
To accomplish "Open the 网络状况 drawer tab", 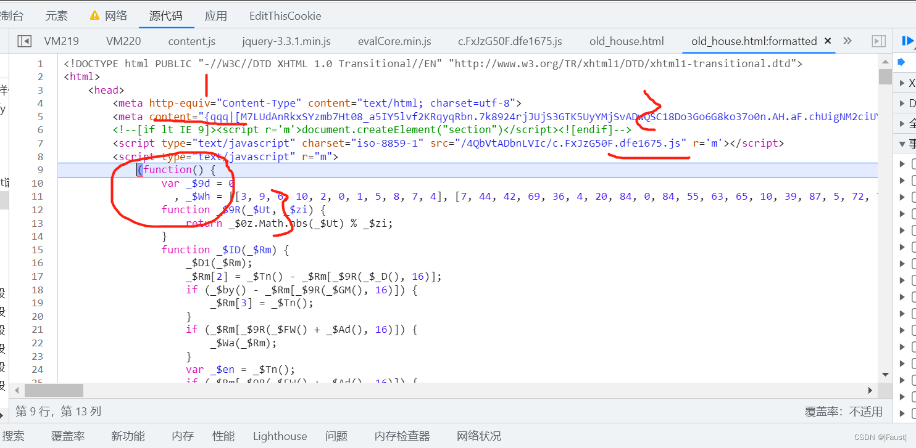I will (479, 436).
